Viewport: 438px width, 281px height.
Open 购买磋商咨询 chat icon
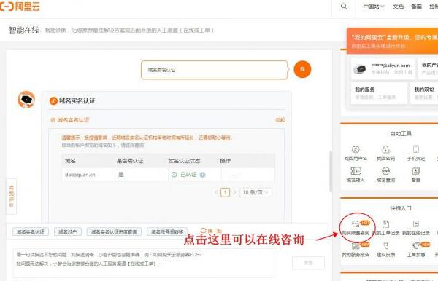[x=356, y=224]
